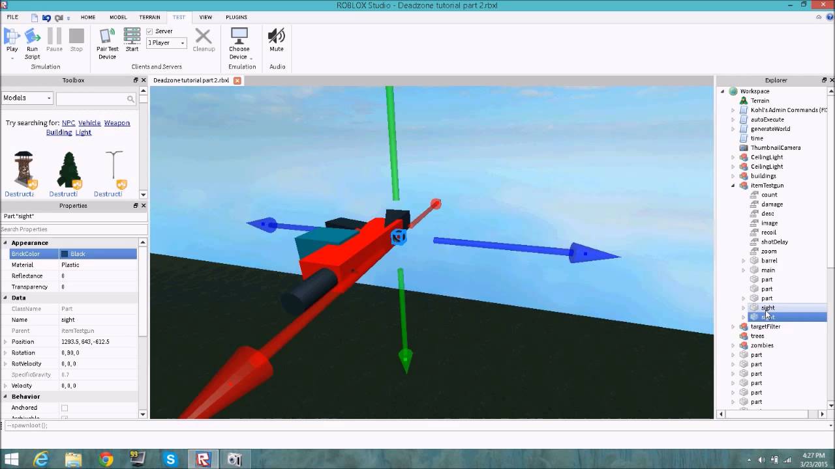Click the BrickColor Black color swatch
835x469 pixels.
(65, 254)
